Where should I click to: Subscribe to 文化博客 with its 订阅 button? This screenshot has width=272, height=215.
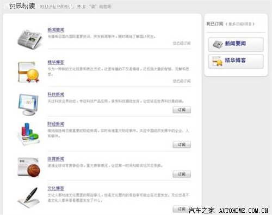point(182,209)
